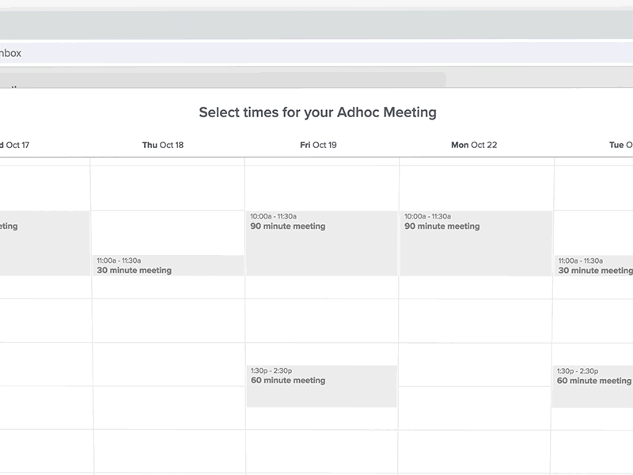Select empty slot above Monday's 90 minute meeting

pyautogui.click(x=476, y=188)
